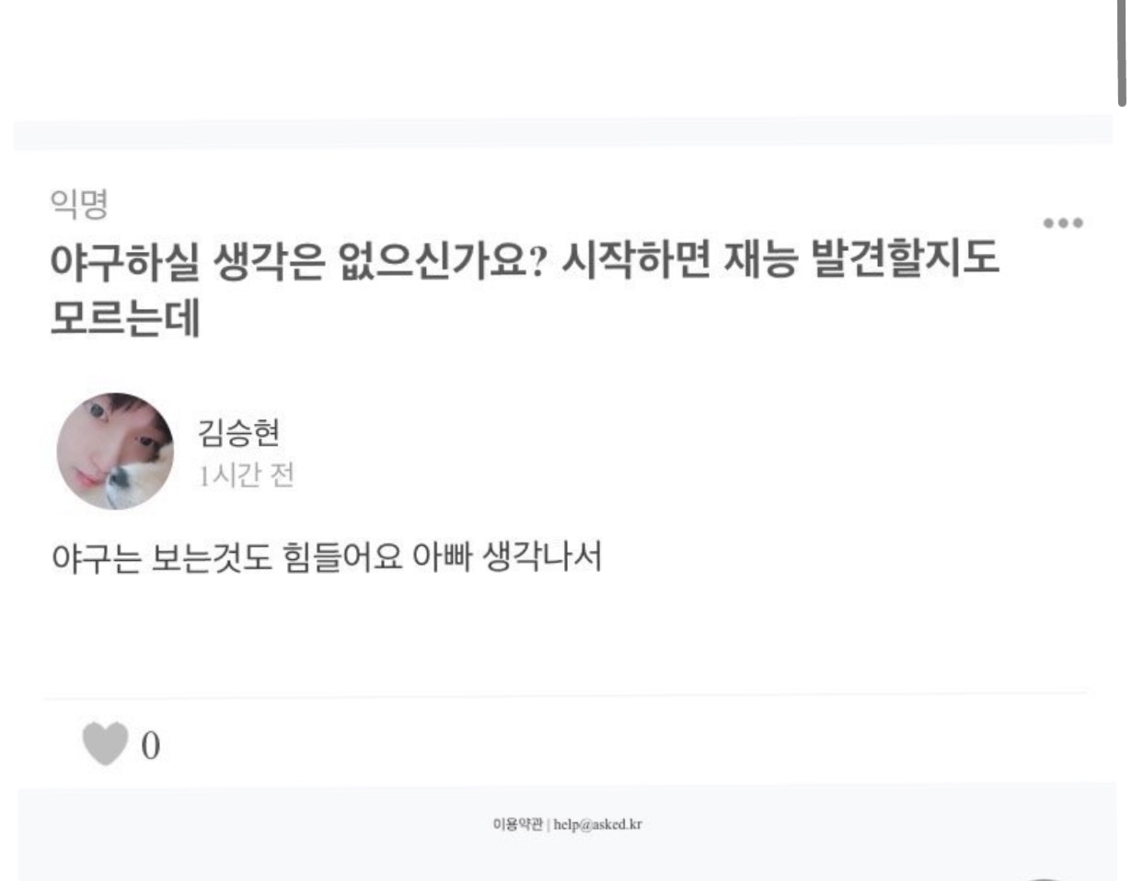The height and width of the screenshot is (881, 1132).
Task: Click the thin separator line above the heart
Action: click(x=566, y=695)
